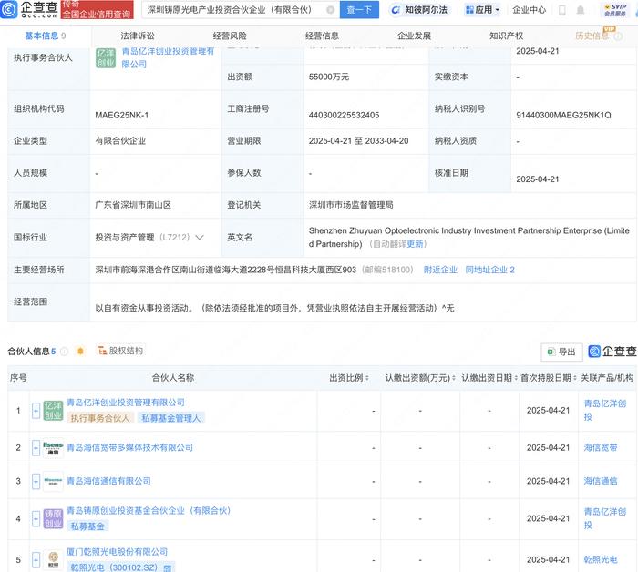638x572 pixels.
Task: Open the 应用 dropdown menu
Action: (482, 10)
